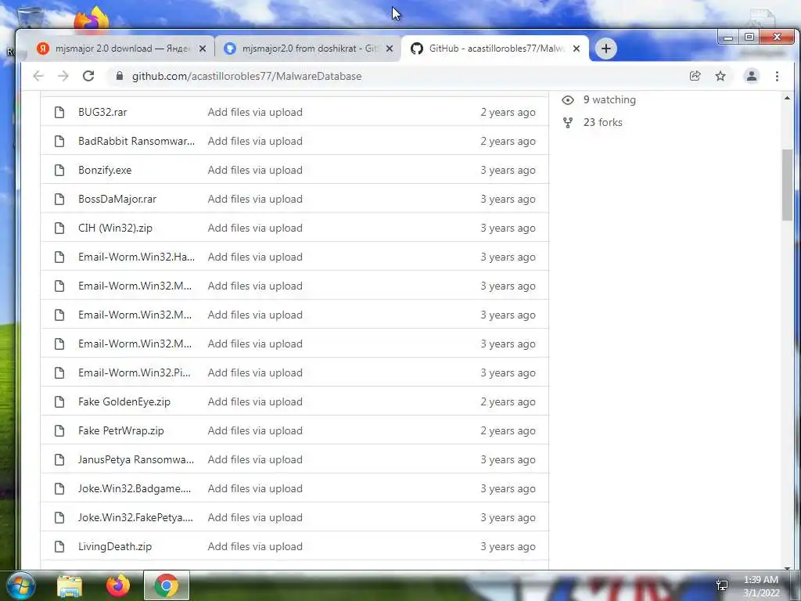
Task: Open Email-Worm.Win32.Pi... file link
Action: pos(135,372)
